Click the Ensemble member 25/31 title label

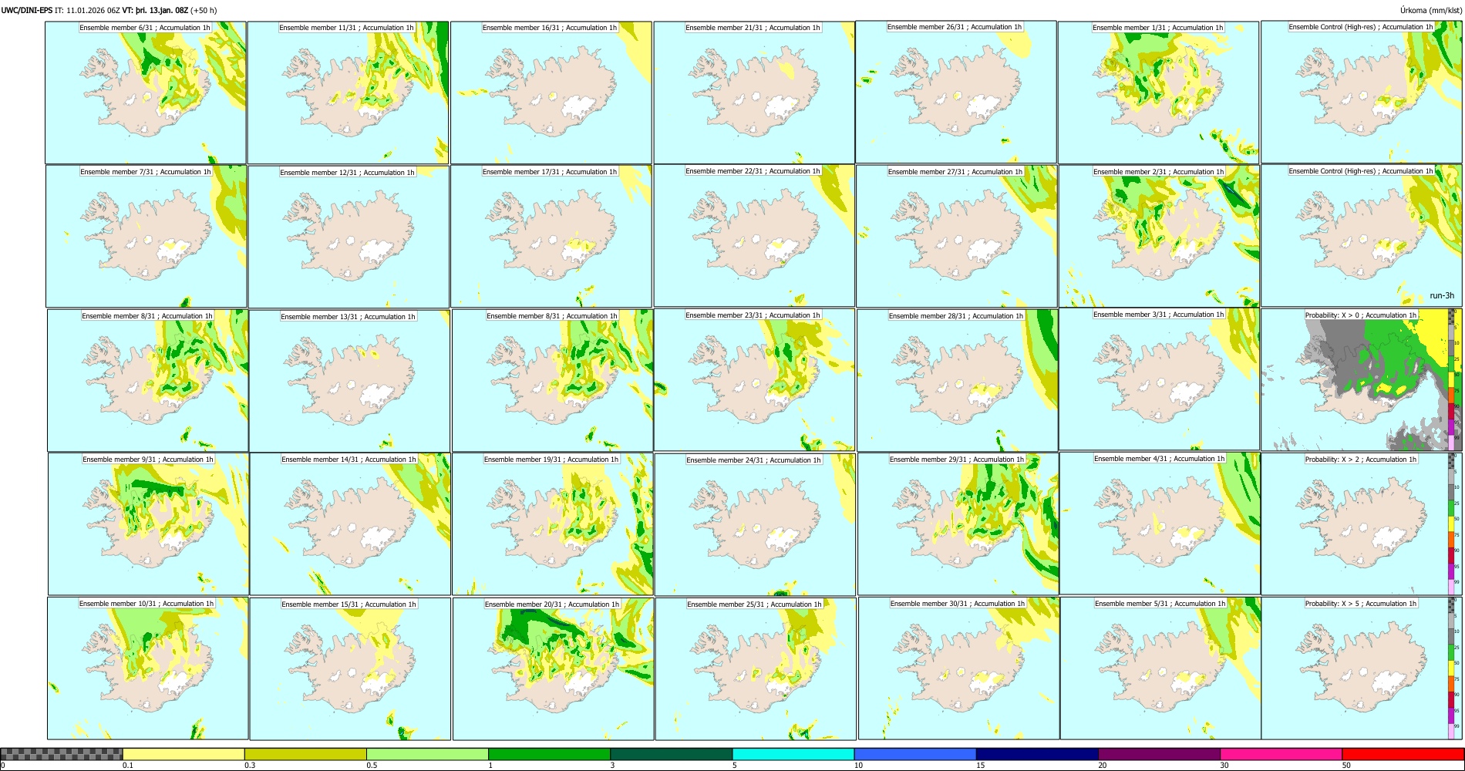point(754,604)
